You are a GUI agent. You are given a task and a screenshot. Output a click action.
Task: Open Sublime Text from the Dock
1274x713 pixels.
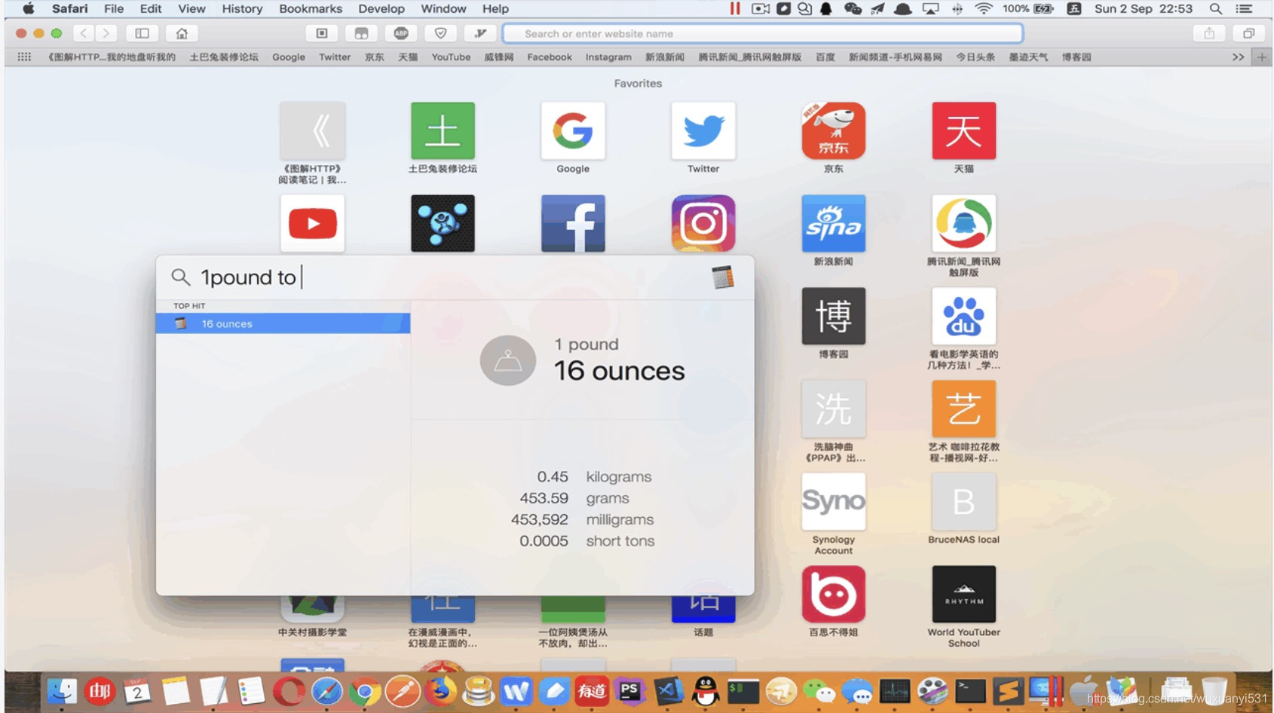point(1008,691)
